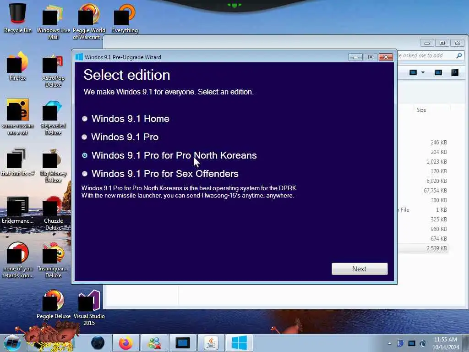
Task: Close the background Explorer window
Action: point(458,43)
